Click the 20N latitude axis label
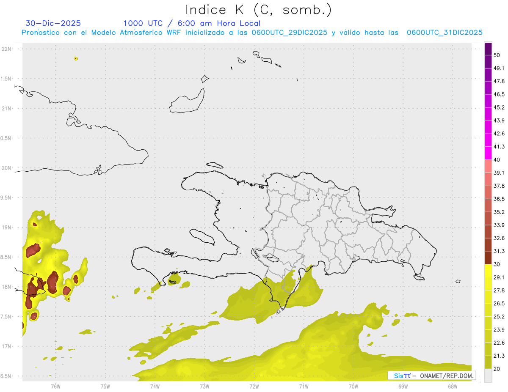Image resolution: width=508 pixels, height=392 pixels. point(7,168)
